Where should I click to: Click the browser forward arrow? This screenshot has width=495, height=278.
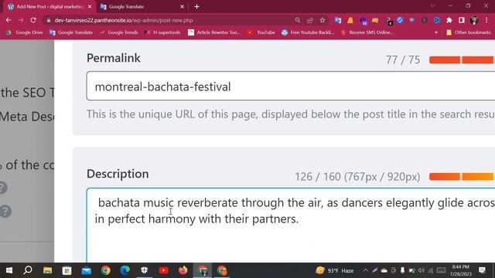(21, 20)
